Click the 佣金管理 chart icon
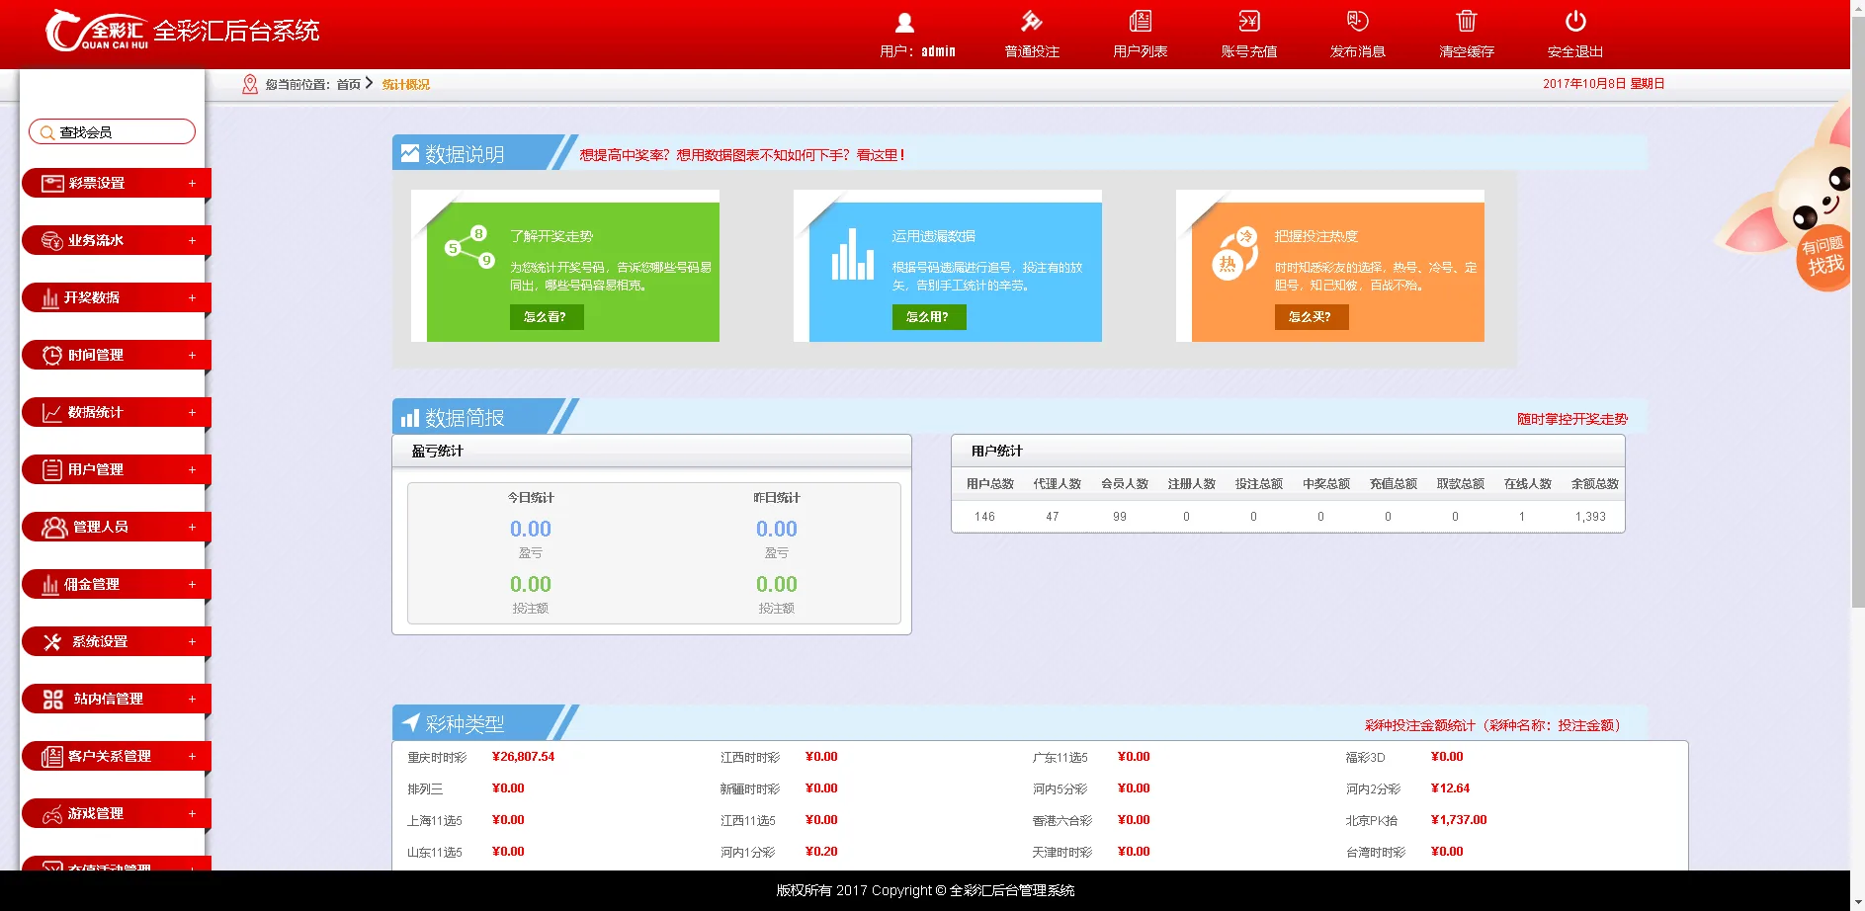Screen dimensions: 1865x911 [50, 584]
